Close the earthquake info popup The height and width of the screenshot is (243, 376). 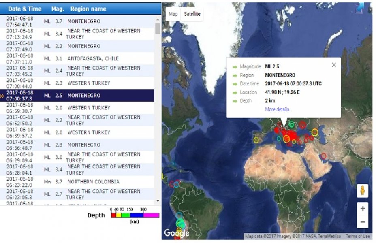coord(334,65)
